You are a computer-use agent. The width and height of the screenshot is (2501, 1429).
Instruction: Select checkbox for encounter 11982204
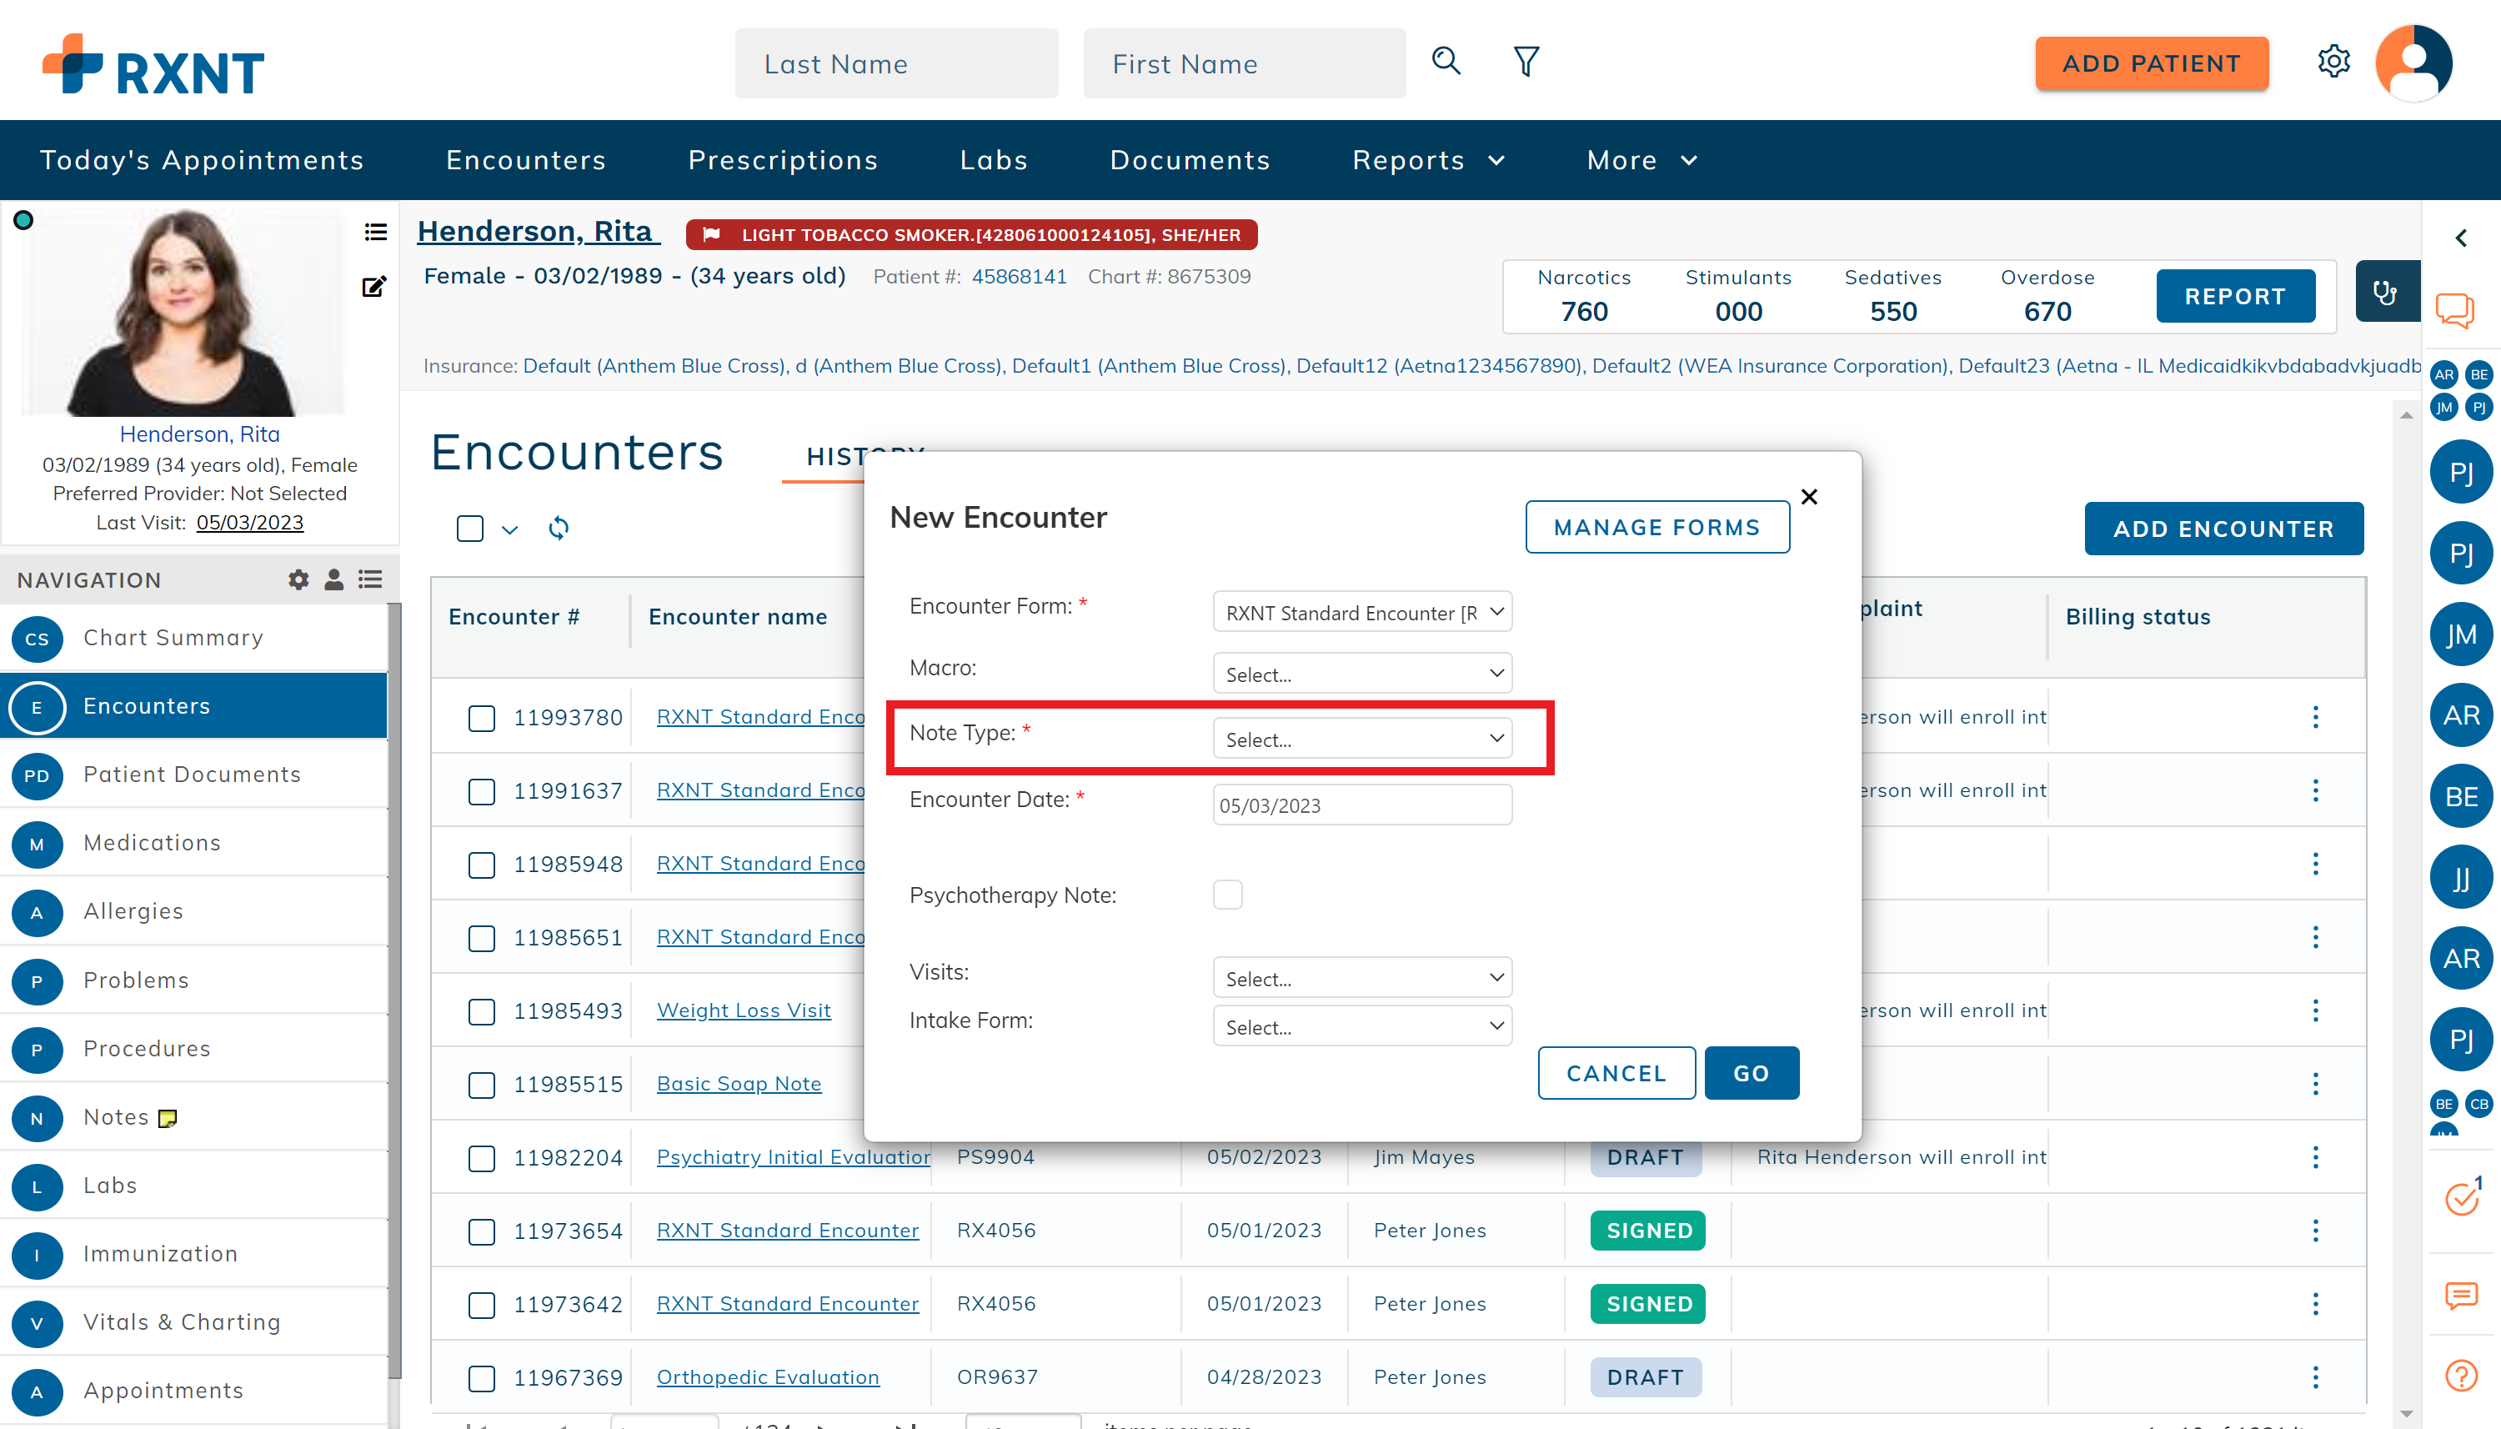click(x=482, y=1158)
